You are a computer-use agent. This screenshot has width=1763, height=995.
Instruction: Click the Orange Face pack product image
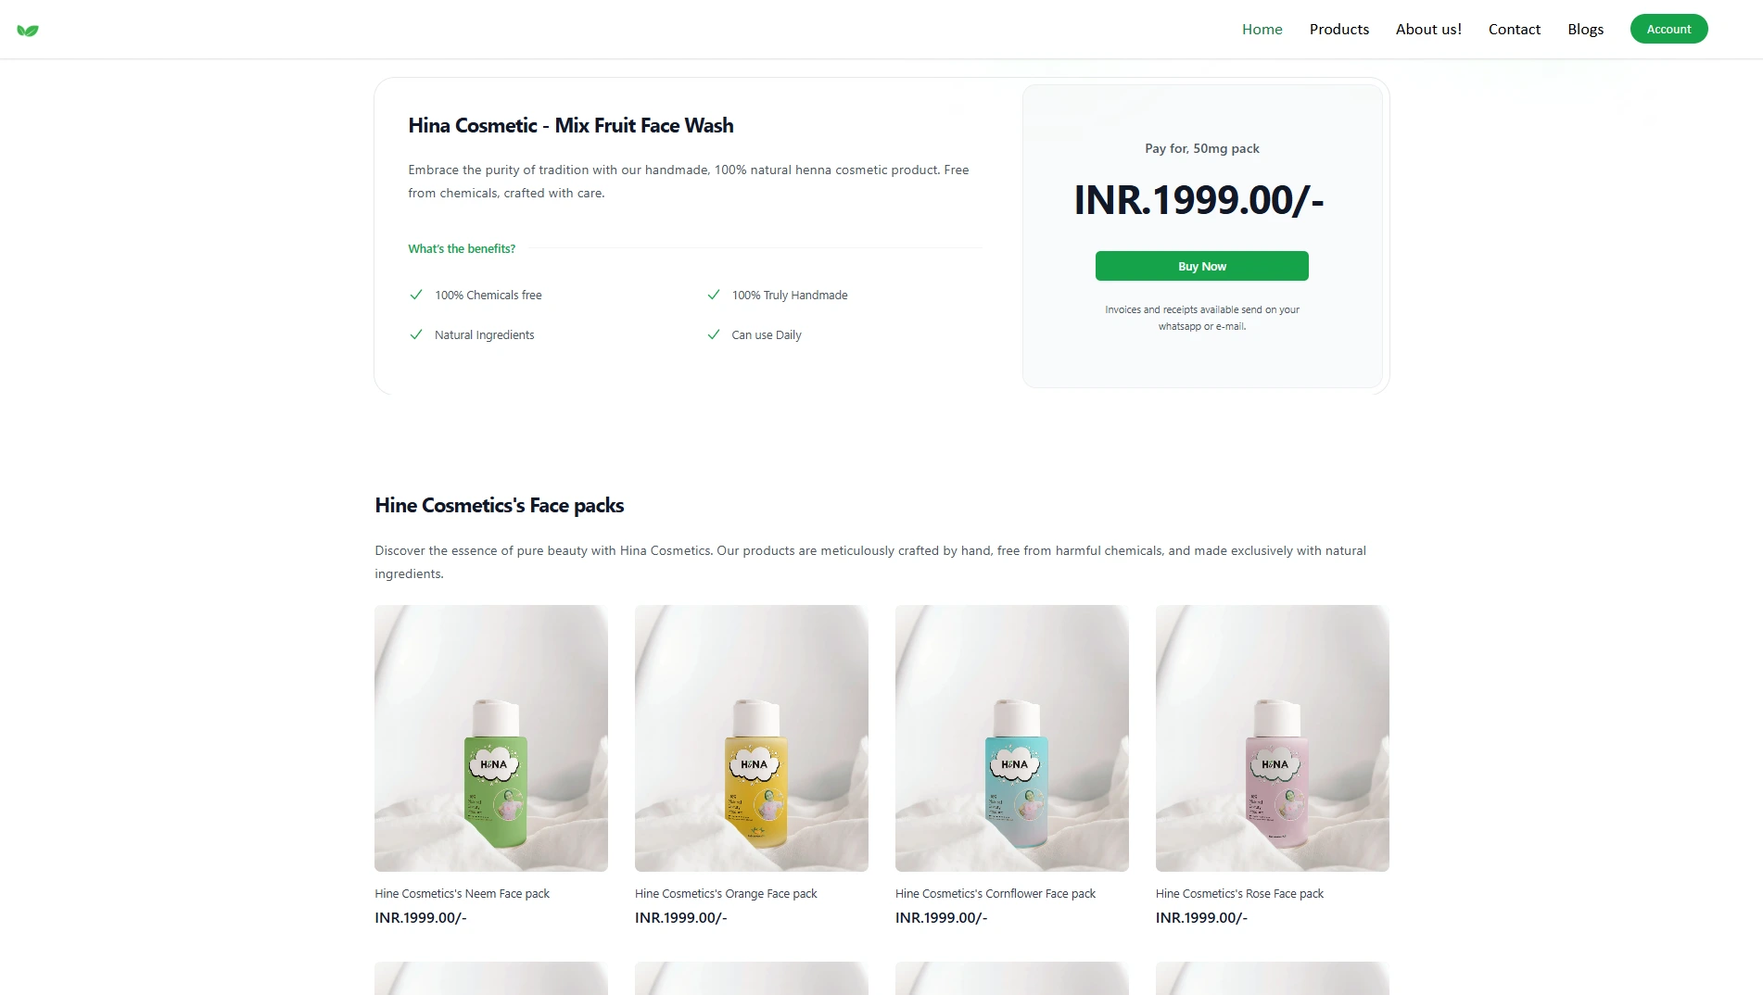tap(751, 738)
